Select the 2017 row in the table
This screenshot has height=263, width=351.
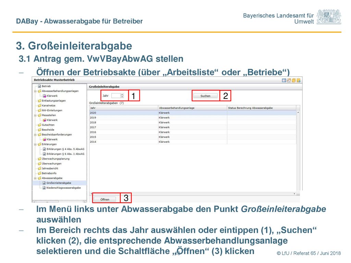[x=193, y=127]
